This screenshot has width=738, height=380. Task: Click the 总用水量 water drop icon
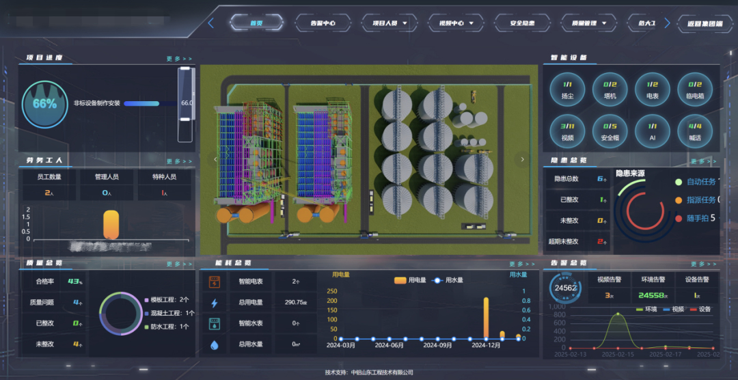pyautogui.click(x=215, y=344)
